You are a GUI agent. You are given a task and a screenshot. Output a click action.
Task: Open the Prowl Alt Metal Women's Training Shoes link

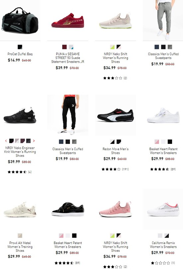pyautogui.click(x=20, y=247)
